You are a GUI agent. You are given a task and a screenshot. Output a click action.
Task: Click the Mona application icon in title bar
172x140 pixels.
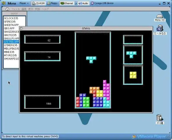[3, 3]
